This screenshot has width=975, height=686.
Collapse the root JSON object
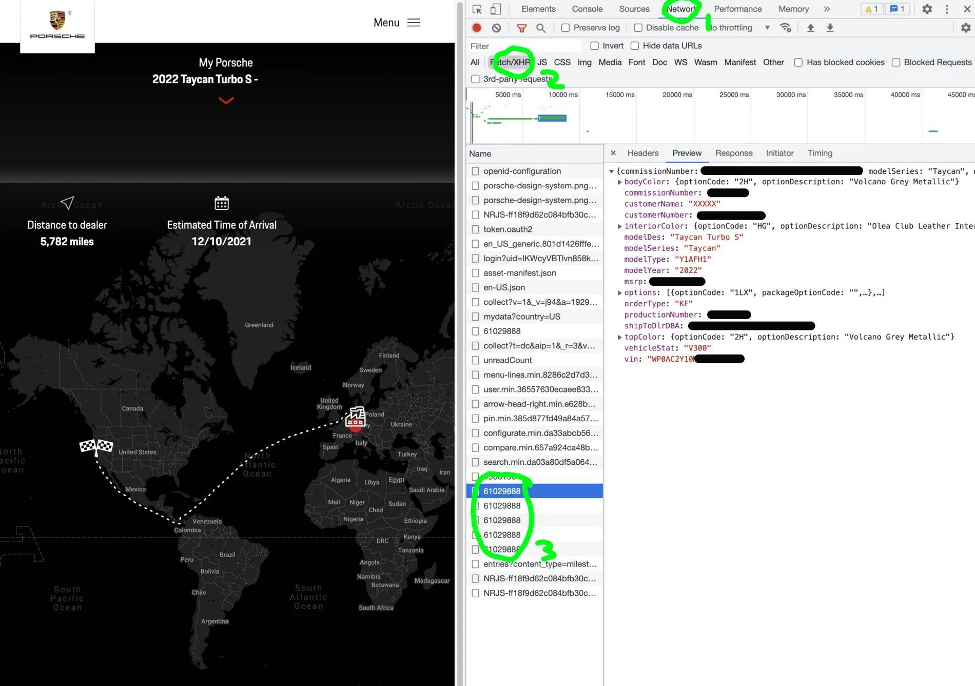tap(611, 171)
